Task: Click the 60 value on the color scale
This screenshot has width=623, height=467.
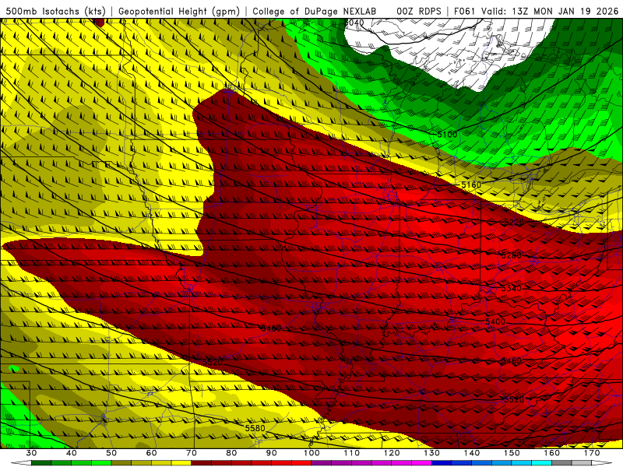Action: click(x=151, y=453)
